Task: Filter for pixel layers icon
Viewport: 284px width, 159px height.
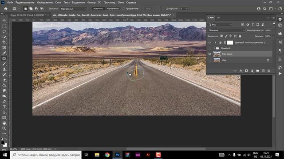Action: (x=243, y=25)
